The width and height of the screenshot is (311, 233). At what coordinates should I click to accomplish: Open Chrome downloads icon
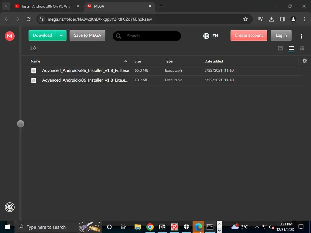click(271, 19)
